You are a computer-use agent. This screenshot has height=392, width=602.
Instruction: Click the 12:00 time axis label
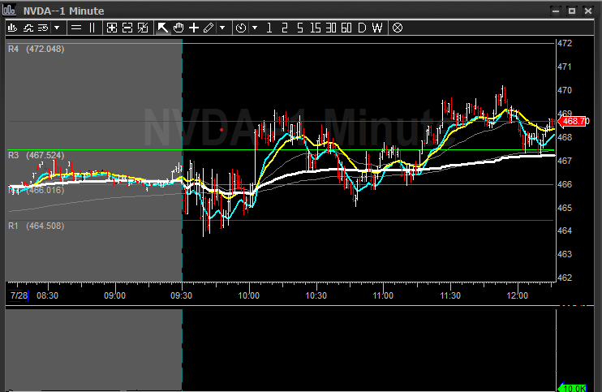pyautogui.click(x=518, y=295)
